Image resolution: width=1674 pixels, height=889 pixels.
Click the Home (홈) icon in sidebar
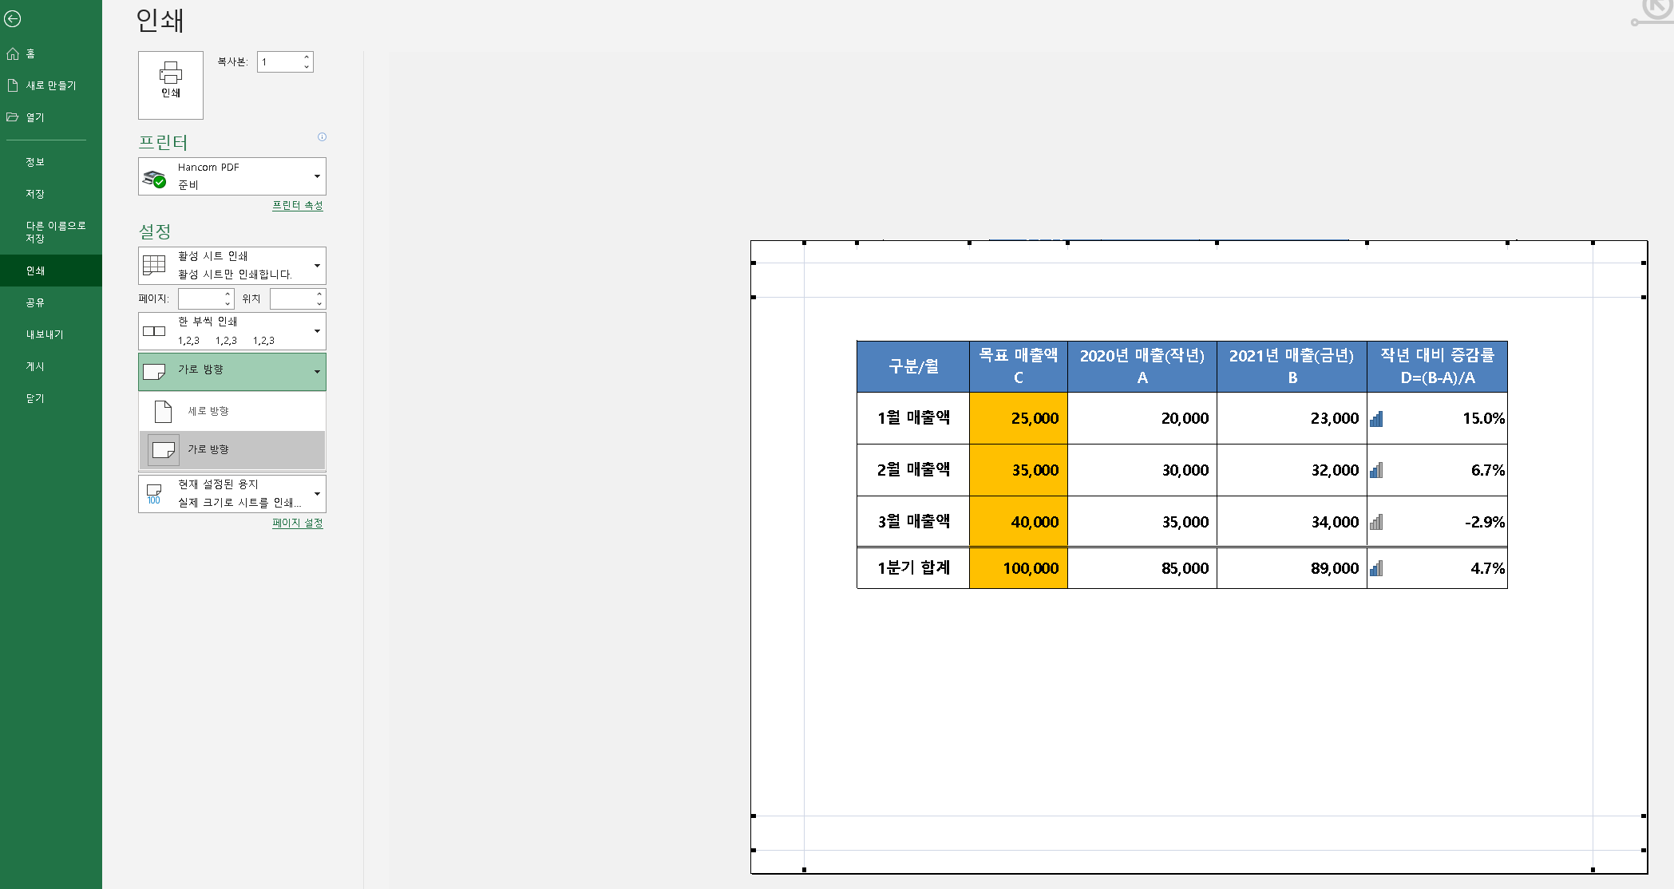click(x=13, y=53)
